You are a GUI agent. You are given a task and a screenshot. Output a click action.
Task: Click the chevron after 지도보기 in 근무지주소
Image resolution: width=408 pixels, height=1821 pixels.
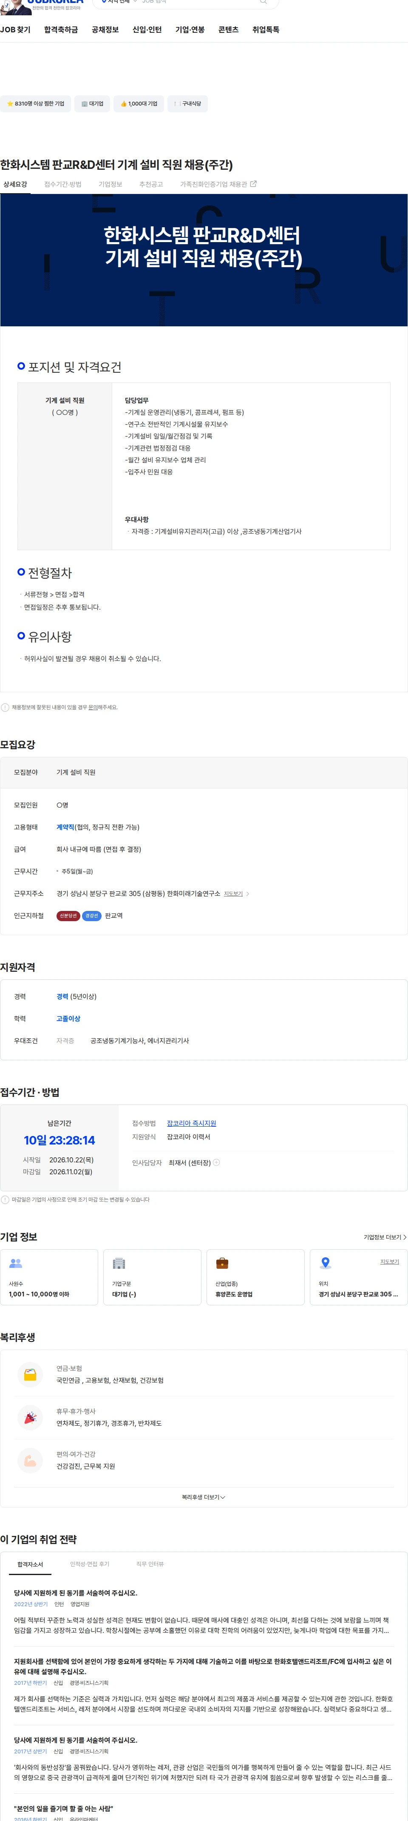point(248,894)
